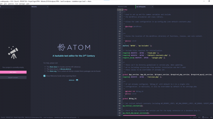Open the Find menu

[x=17, y=4]
